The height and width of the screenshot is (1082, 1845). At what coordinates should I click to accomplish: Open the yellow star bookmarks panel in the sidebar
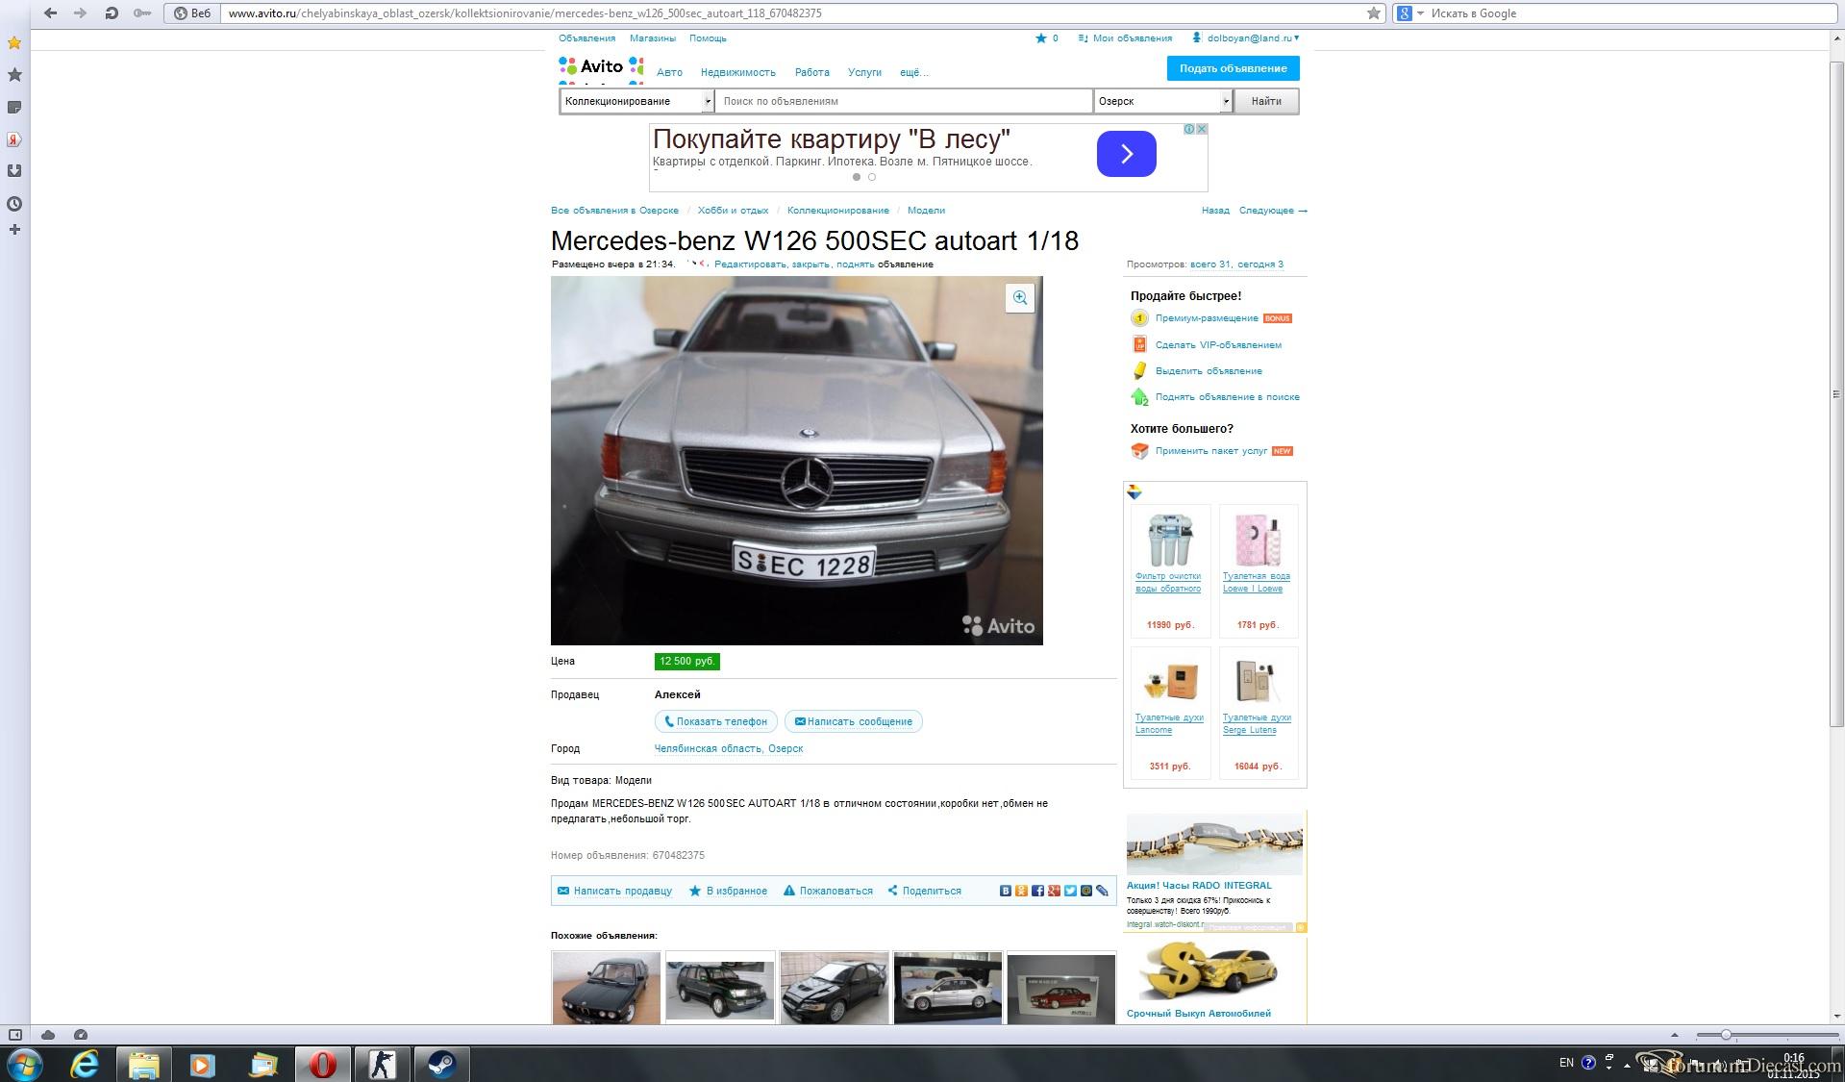(x=14, y=42)
